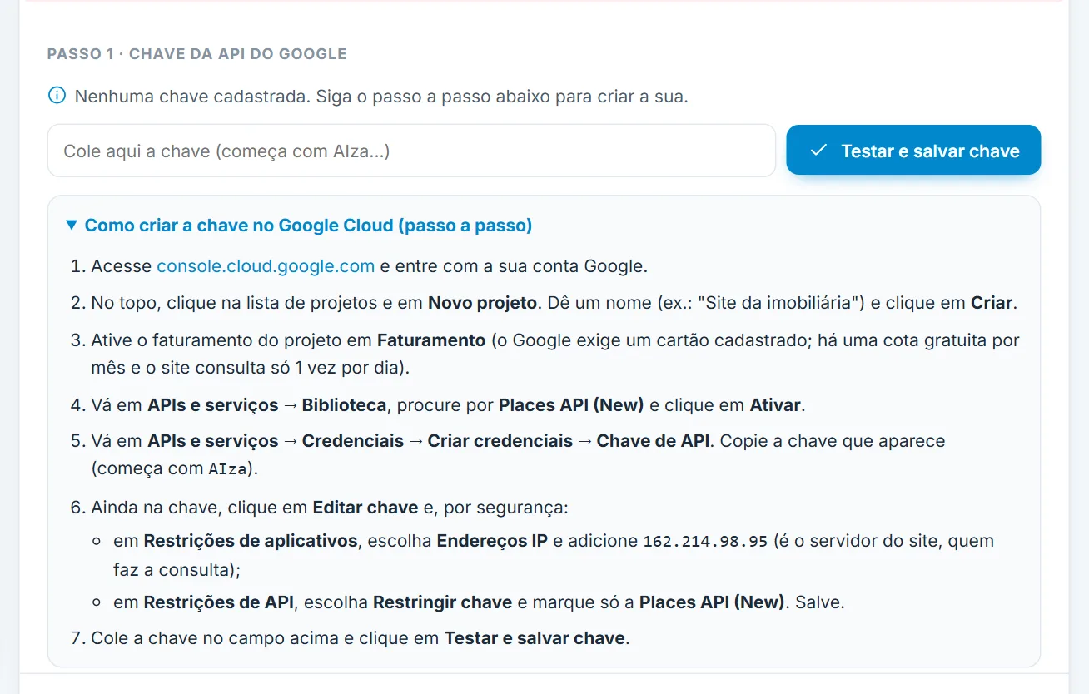Click the info icon beside 'Nenhuma chave cadastrada'
The height and width of the screenshot is (694, 1089).
[x=57, y=96]
